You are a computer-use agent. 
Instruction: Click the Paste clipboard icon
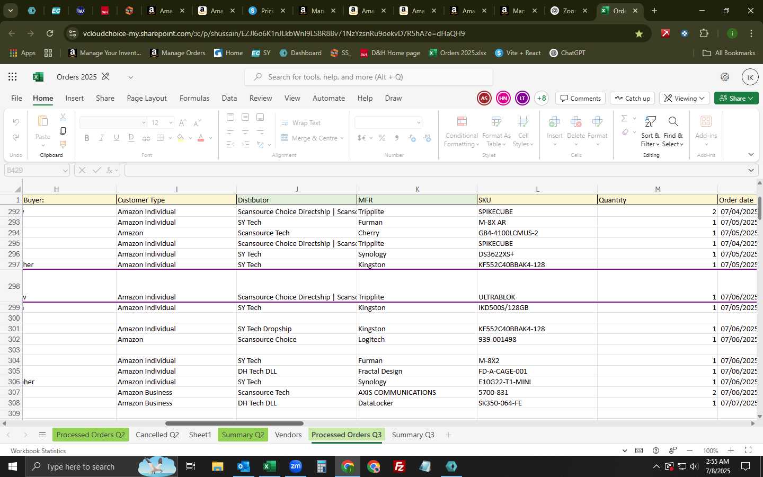click(x=43, y=121)
